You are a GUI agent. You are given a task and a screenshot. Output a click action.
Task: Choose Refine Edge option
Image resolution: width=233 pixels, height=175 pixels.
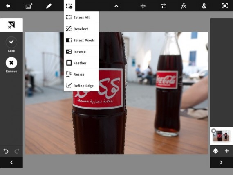[x=81, y=86]
